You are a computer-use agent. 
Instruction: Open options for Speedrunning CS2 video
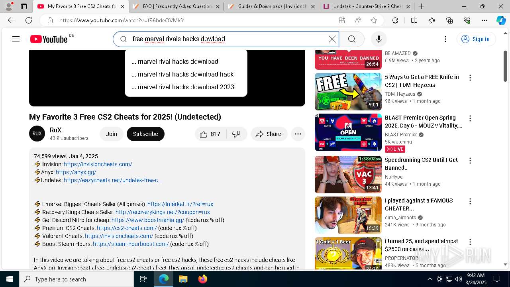coord(470,161)
